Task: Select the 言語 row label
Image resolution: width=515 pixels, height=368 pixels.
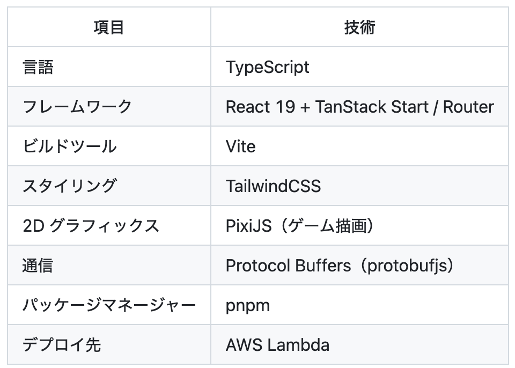Action: coord(38,67)
